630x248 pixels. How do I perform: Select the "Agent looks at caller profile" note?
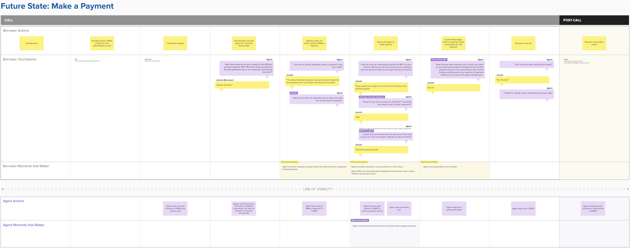pos(372,208)
